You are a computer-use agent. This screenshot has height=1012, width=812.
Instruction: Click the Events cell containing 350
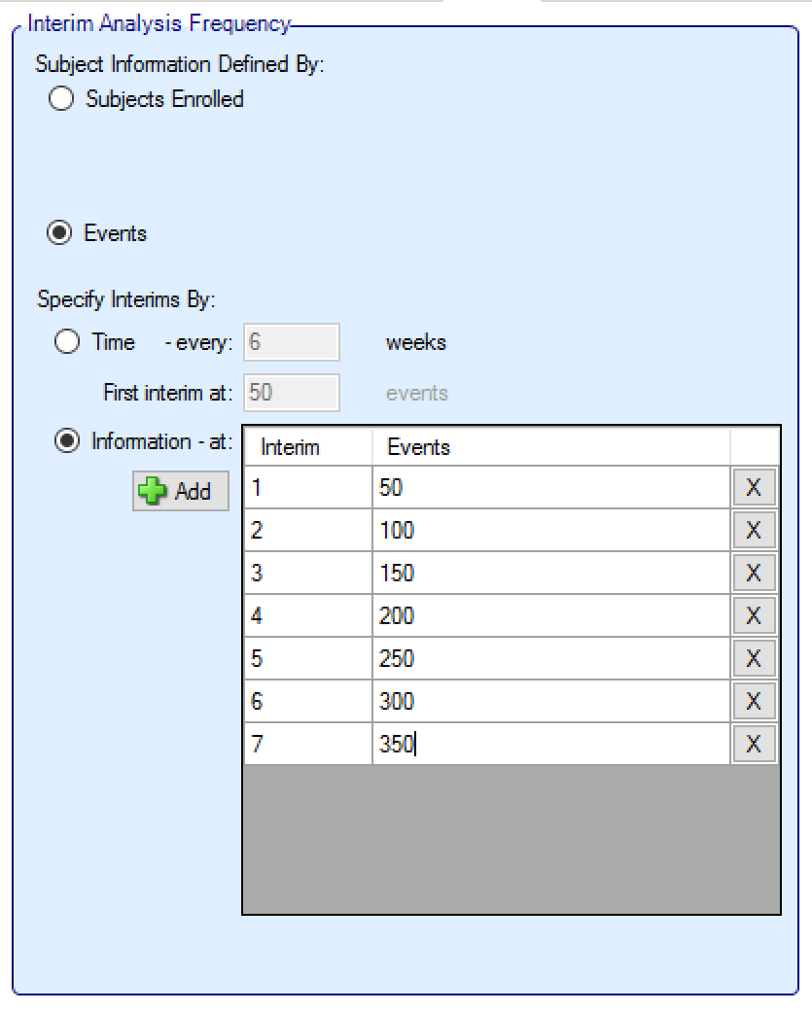pyautogui.click(x=549, y=745)
